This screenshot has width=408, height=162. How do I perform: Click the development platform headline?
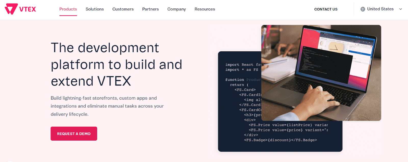116,64
